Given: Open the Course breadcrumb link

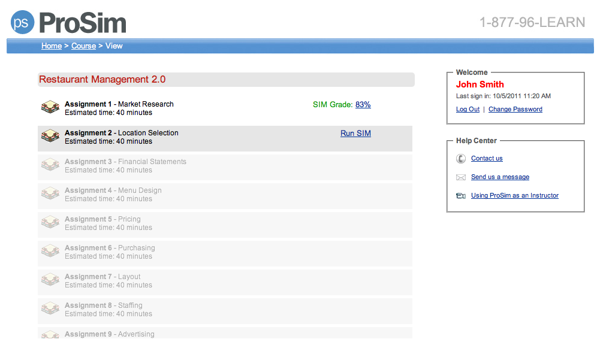Looking at the screenshot, I should [83, 46].
